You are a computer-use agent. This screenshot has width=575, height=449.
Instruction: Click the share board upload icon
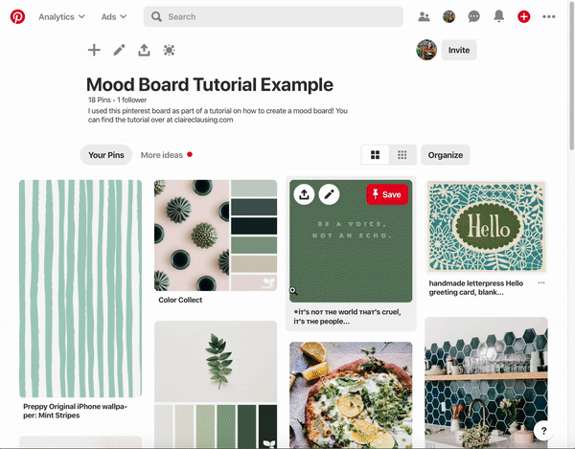coord(144,50)
